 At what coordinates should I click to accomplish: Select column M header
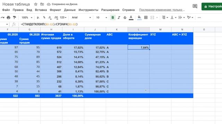160,30
